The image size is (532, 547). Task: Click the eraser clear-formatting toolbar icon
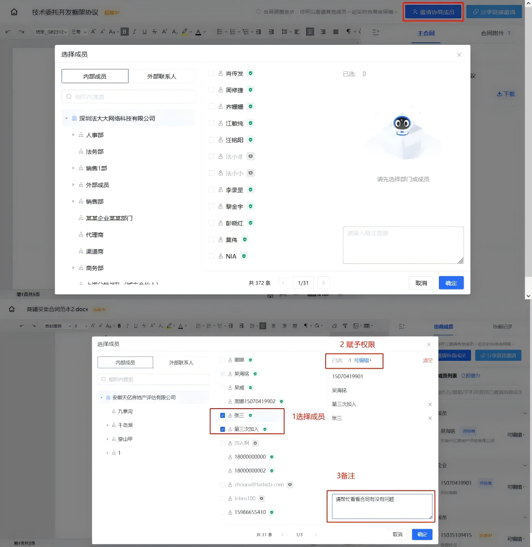pos(334,326)
